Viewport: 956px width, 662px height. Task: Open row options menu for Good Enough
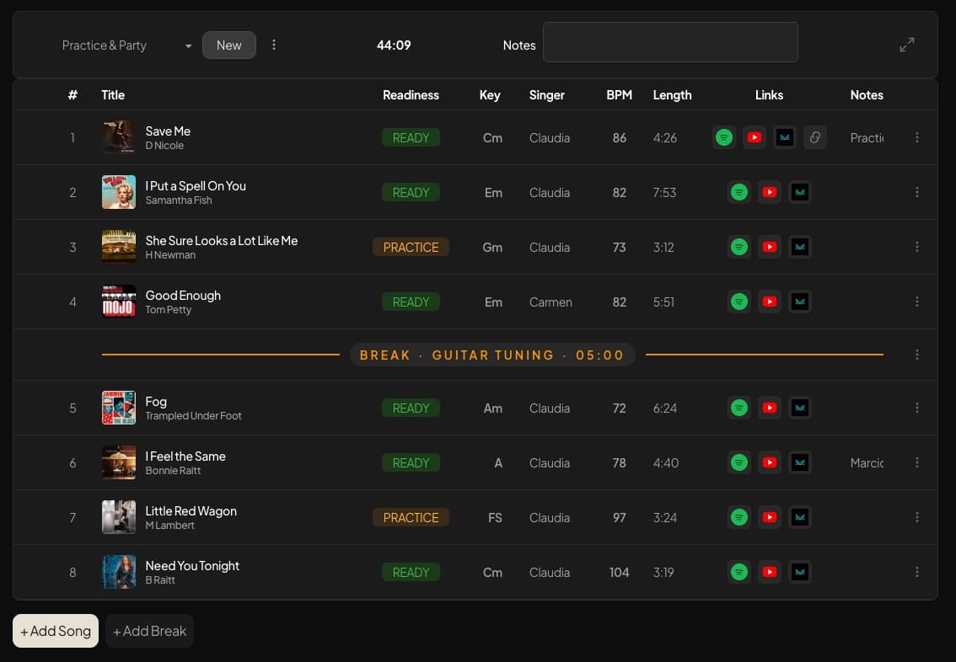[x=917, y=302]
